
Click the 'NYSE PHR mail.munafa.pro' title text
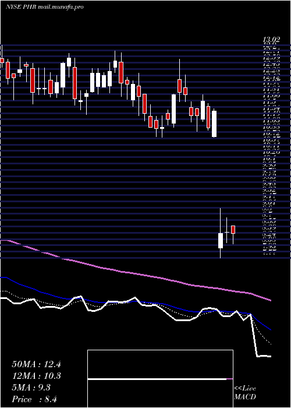[44, 7]
